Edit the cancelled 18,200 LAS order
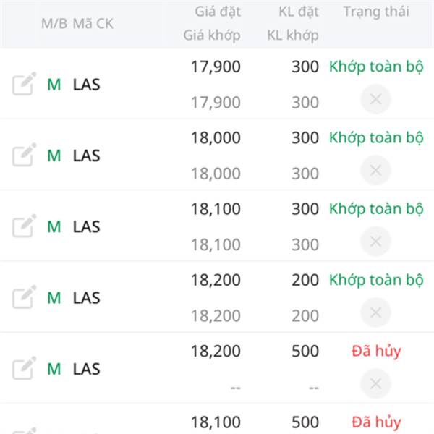The image size is (434, 434). 24,368
